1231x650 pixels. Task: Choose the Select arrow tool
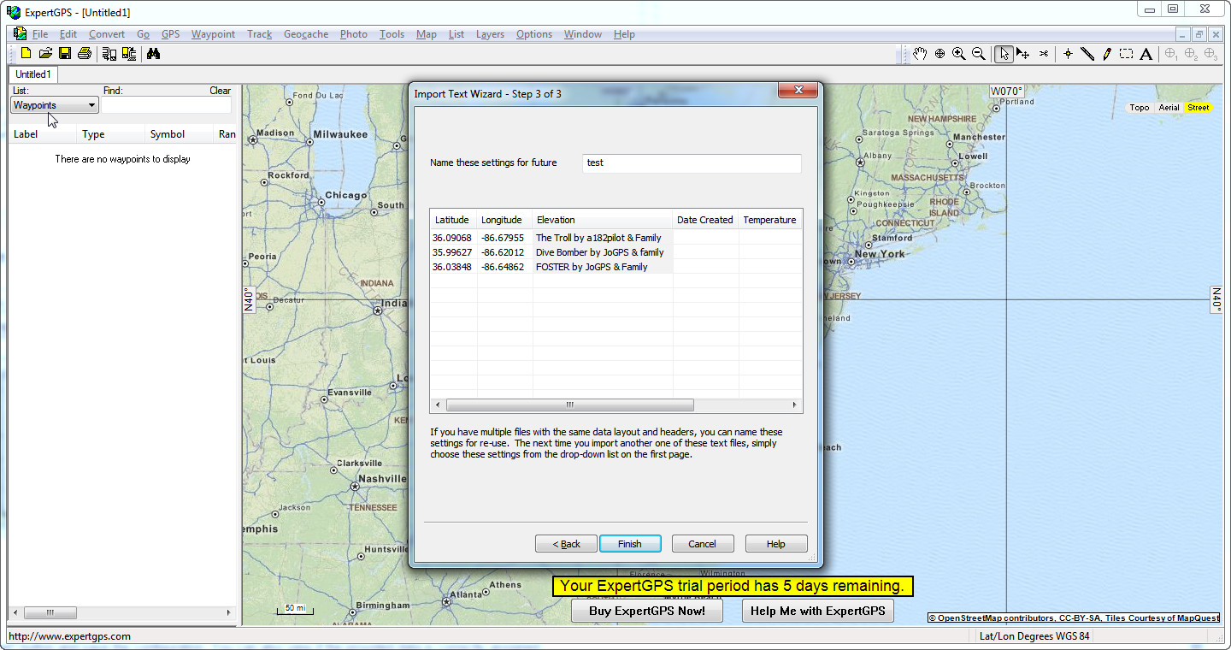1004,54
